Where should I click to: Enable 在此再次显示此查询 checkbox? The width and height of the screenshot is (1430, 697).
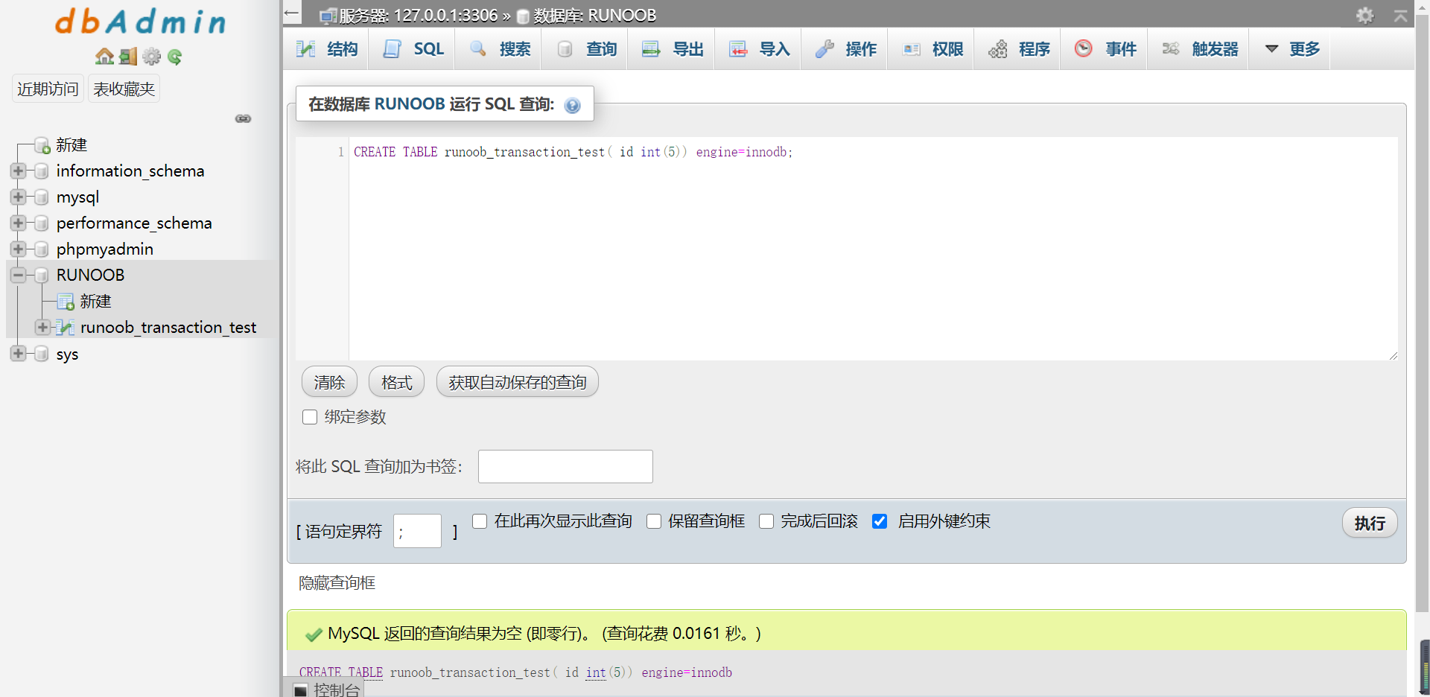click(x=480, y=521)
